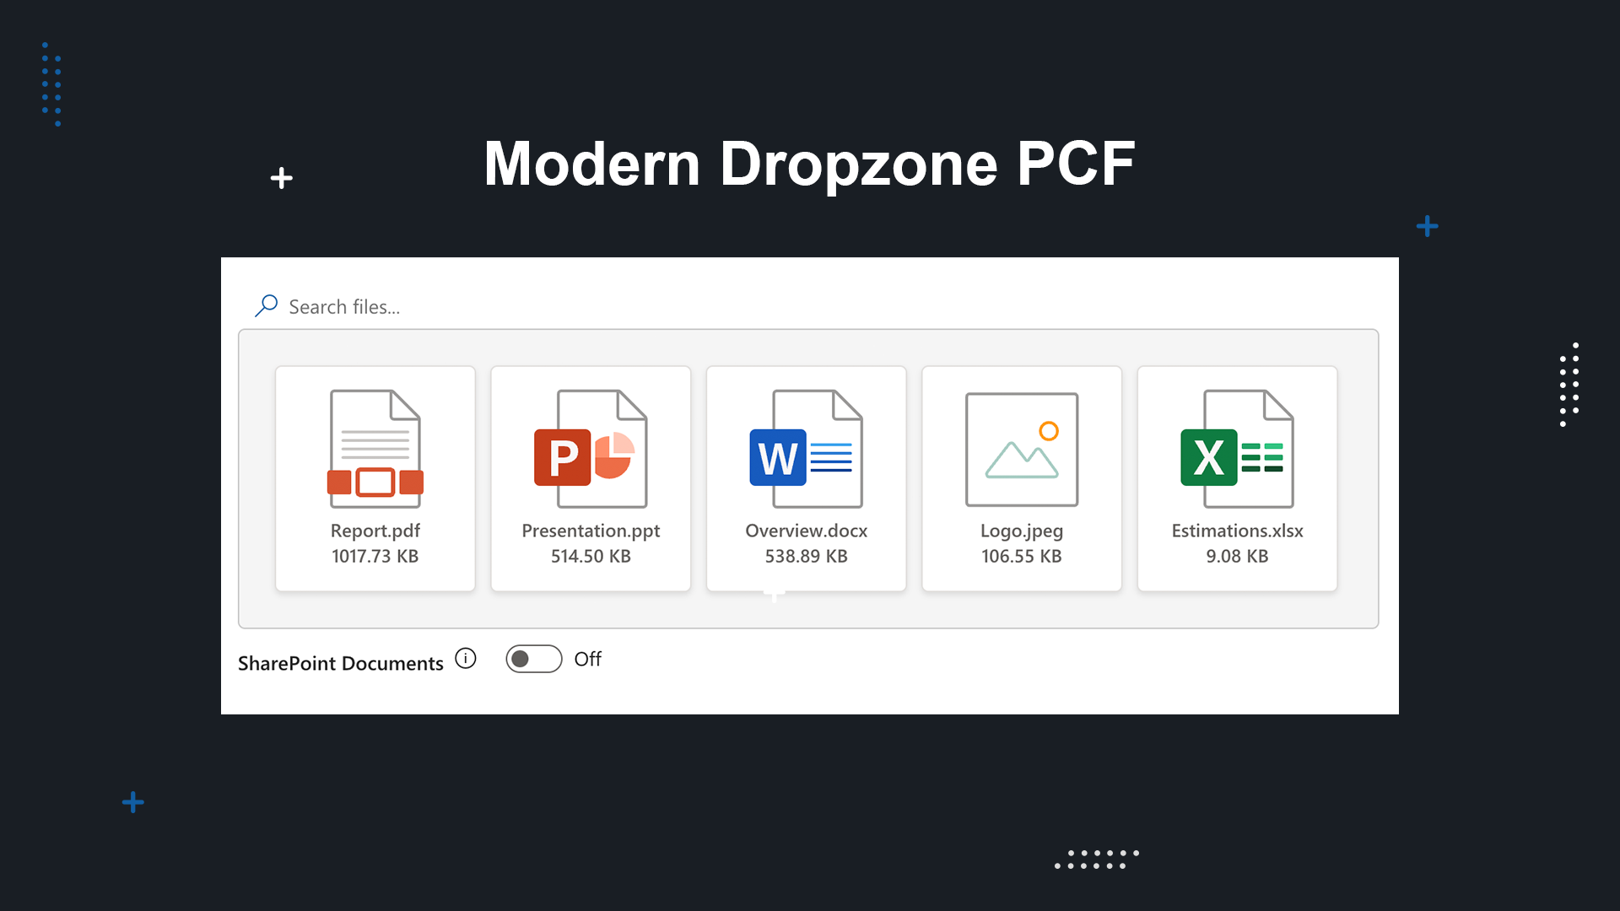Select the Report.pdf file name
The image size is (1620, 911).
click(375, 531)
